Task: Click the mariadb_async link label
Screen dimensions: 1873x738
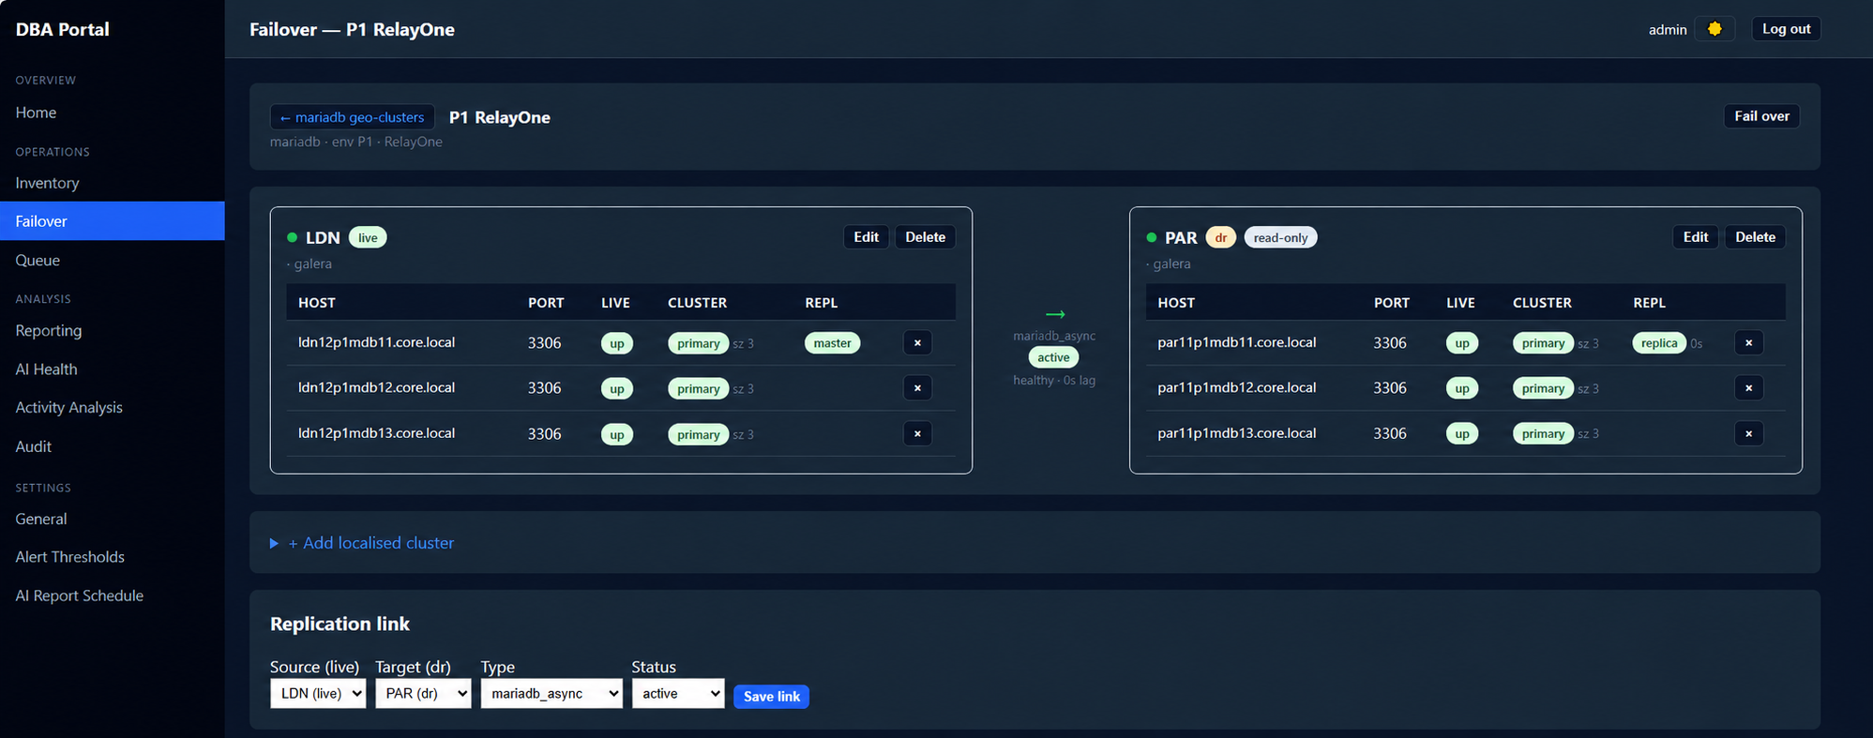Action: 1054,336
